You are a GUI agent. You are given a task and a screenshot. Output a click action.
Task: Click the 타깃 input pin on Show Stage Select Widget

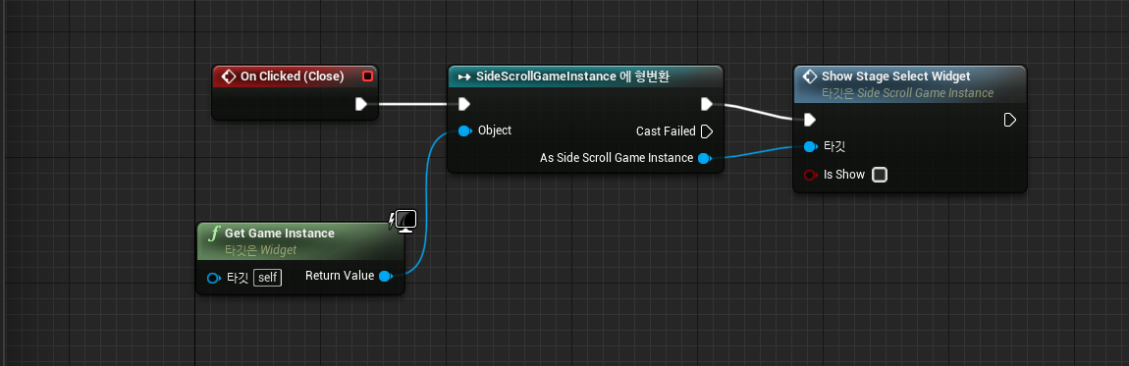pos(810,146)
